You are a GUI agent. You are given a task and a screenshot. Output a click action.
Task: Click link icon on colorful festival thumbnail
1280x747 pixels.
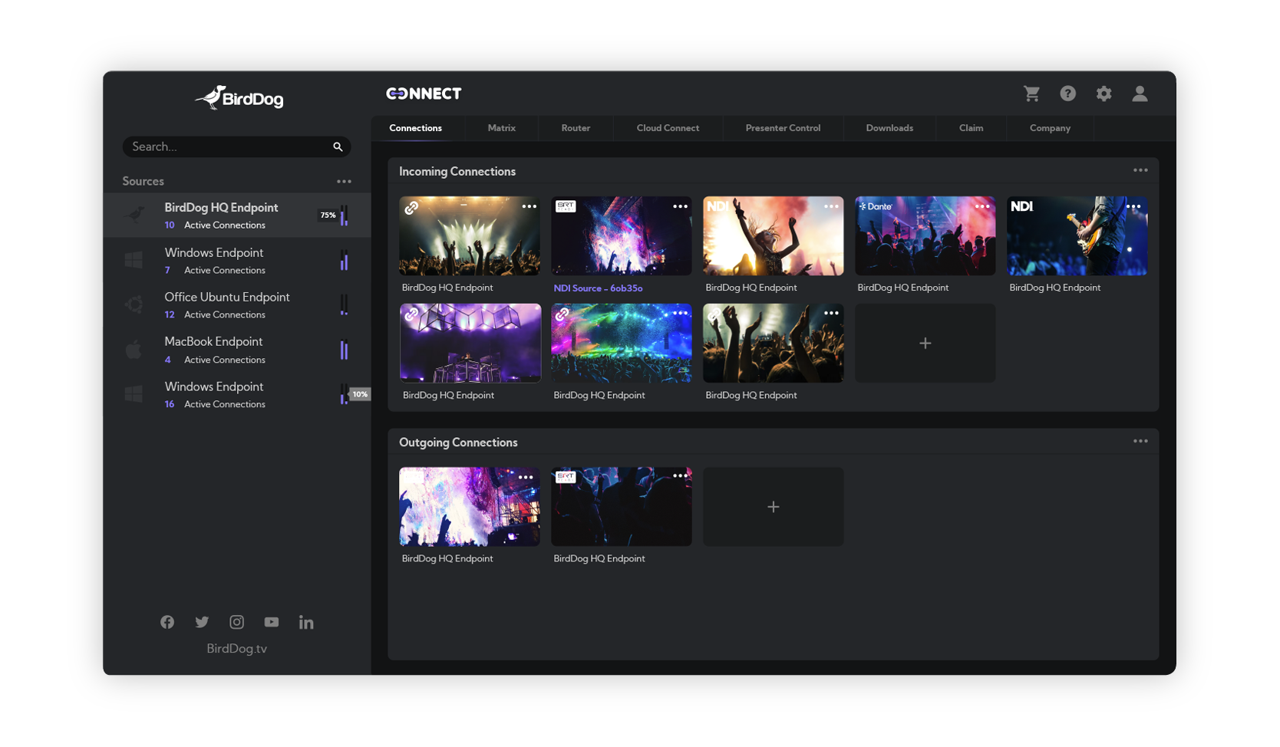click(x=562, y=314)
